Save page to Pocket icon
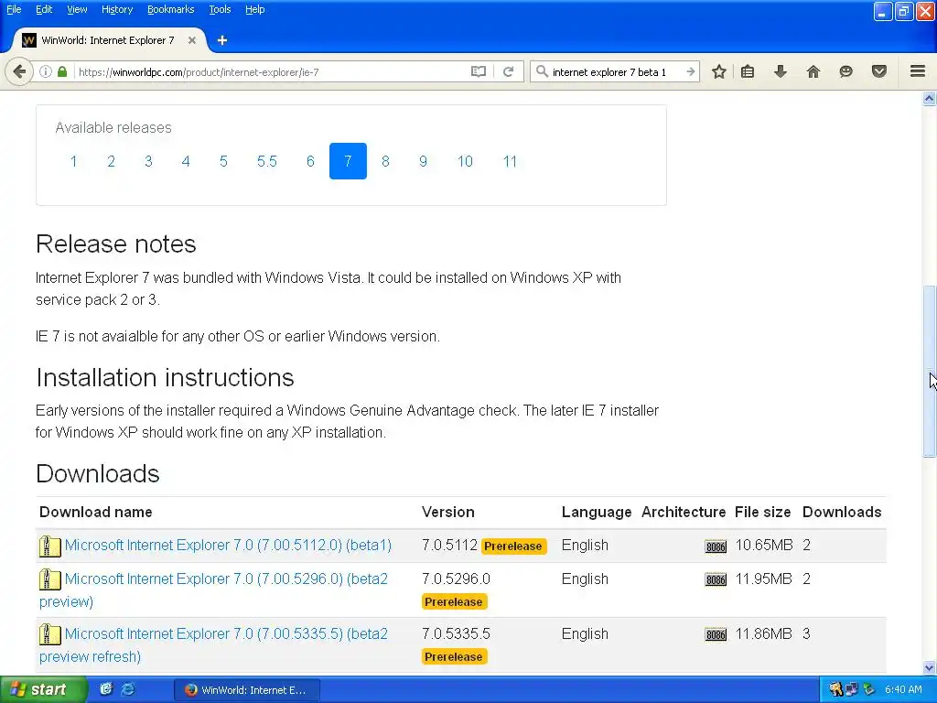Viewport: 937px width, 703px height. pos(879,71)
